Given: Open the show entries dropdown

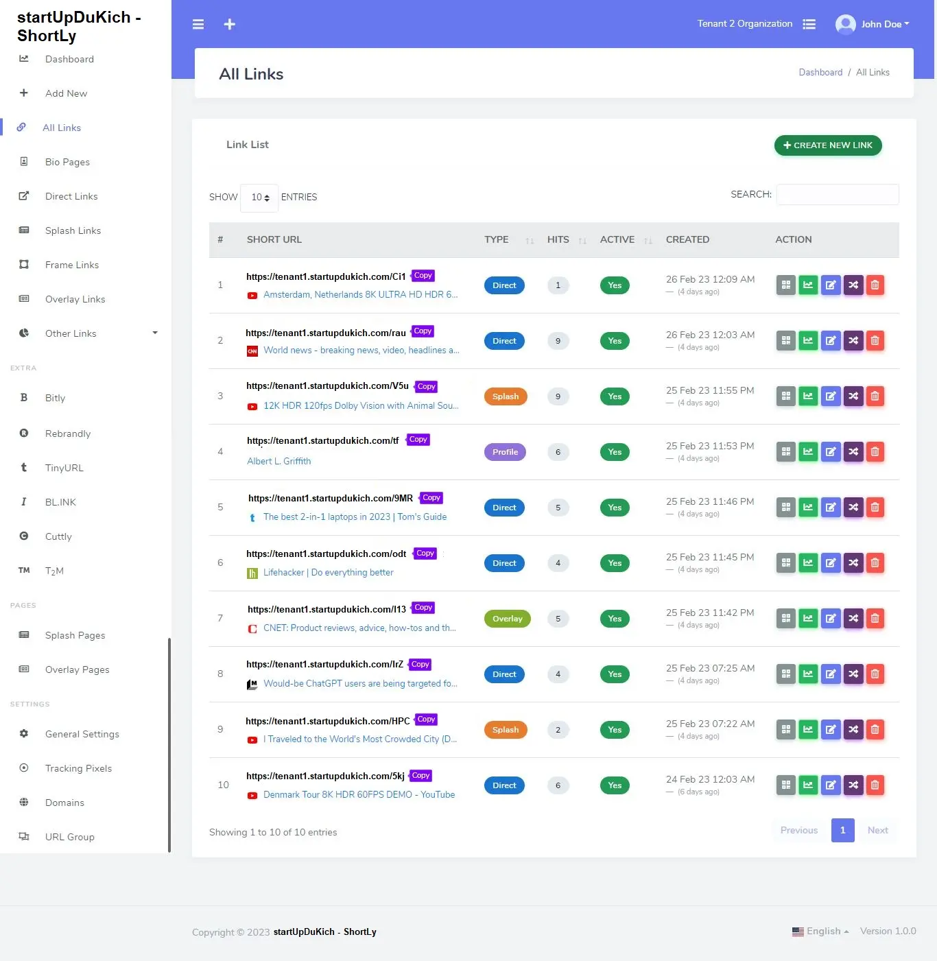Looking at the screenshot, I should point(259,198).
